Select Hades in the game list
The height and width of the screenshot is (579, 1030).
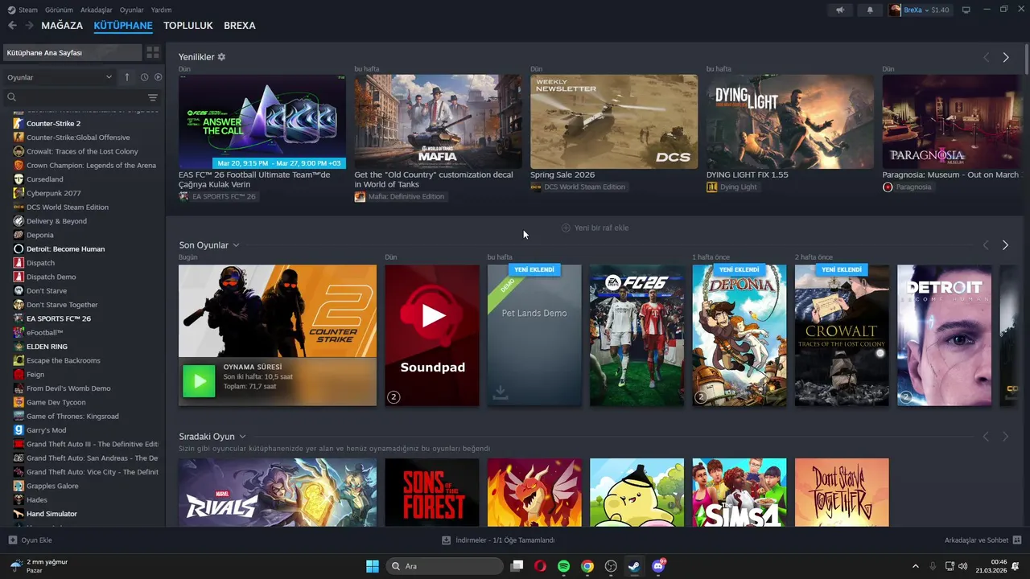click(37, 499)
